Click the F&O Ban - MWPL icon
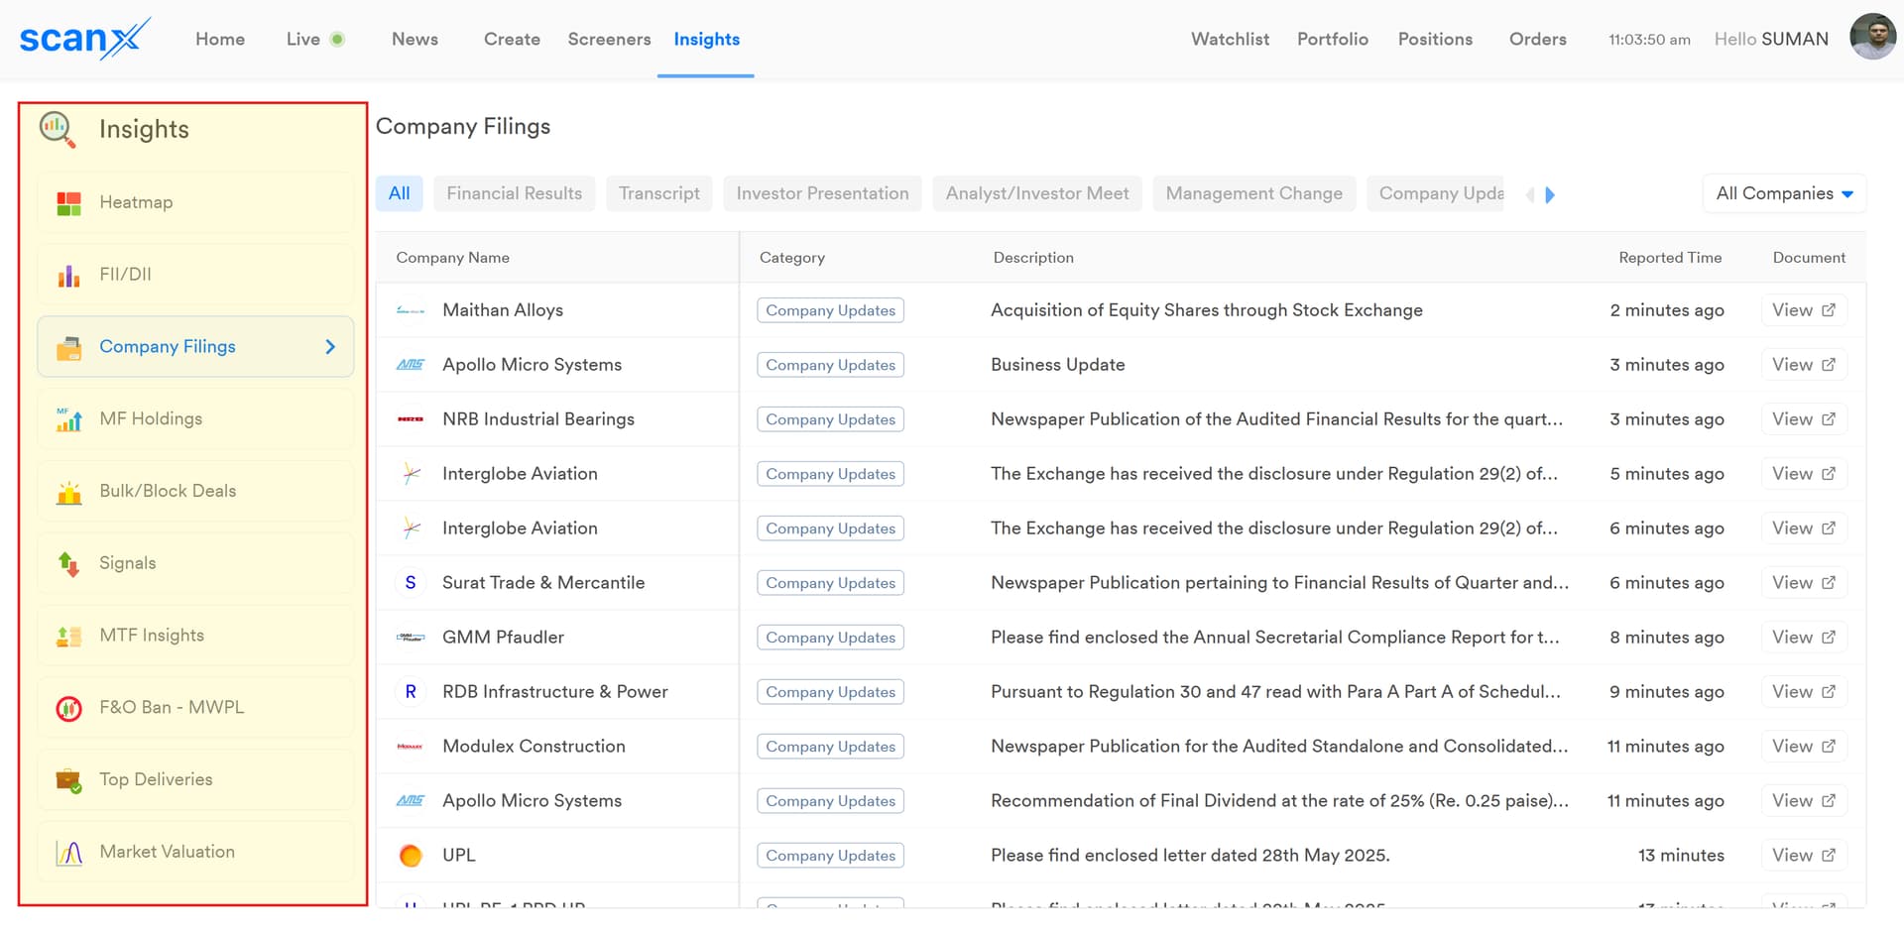Viewport: 1904px width, 937px height. pyautogui.click(x=68, y=708)
